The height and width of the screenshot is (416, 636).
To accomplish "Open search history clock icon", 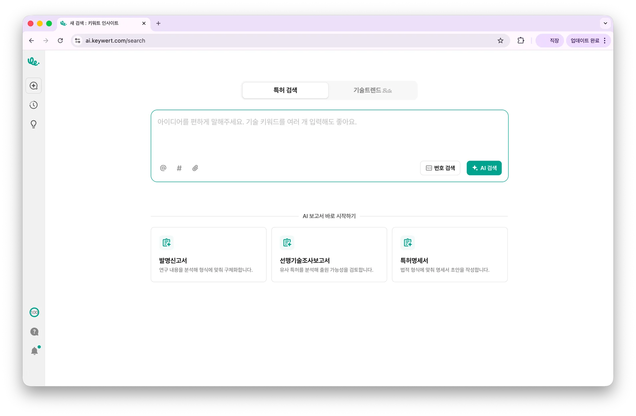I will coord(34,105).
